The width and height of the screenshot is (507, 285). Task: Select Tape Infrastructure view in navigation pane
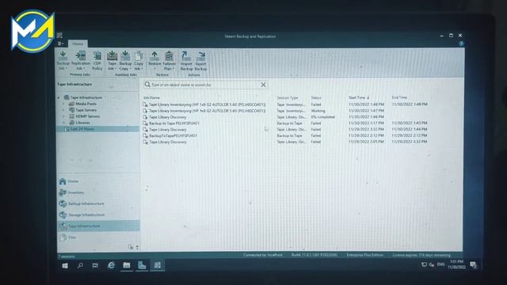pyautogui.click(x=98, y=226)
